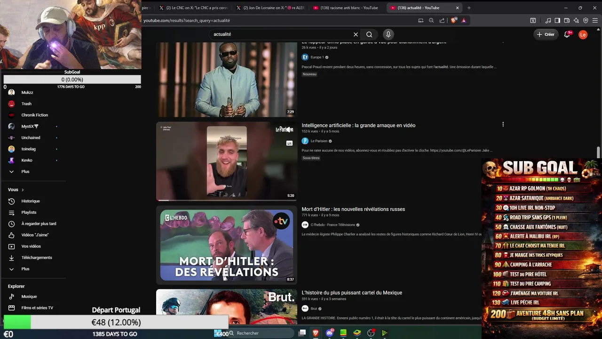Image resolution: width=602 pixels, height=339 pixels.
Task: Click the share icon in address bar
Action: point(442,20)
